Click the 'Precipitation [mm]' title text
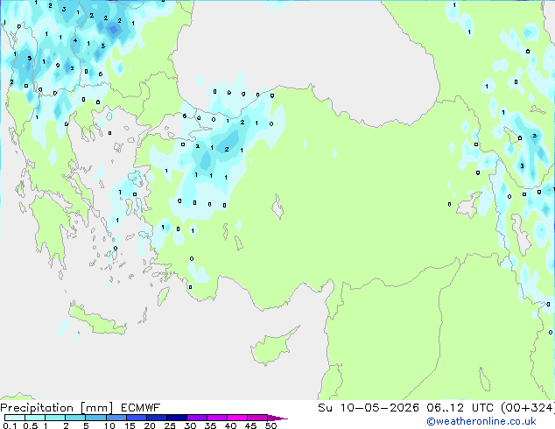The width and height of the screenshot is (555, 429). click(57, 408)
